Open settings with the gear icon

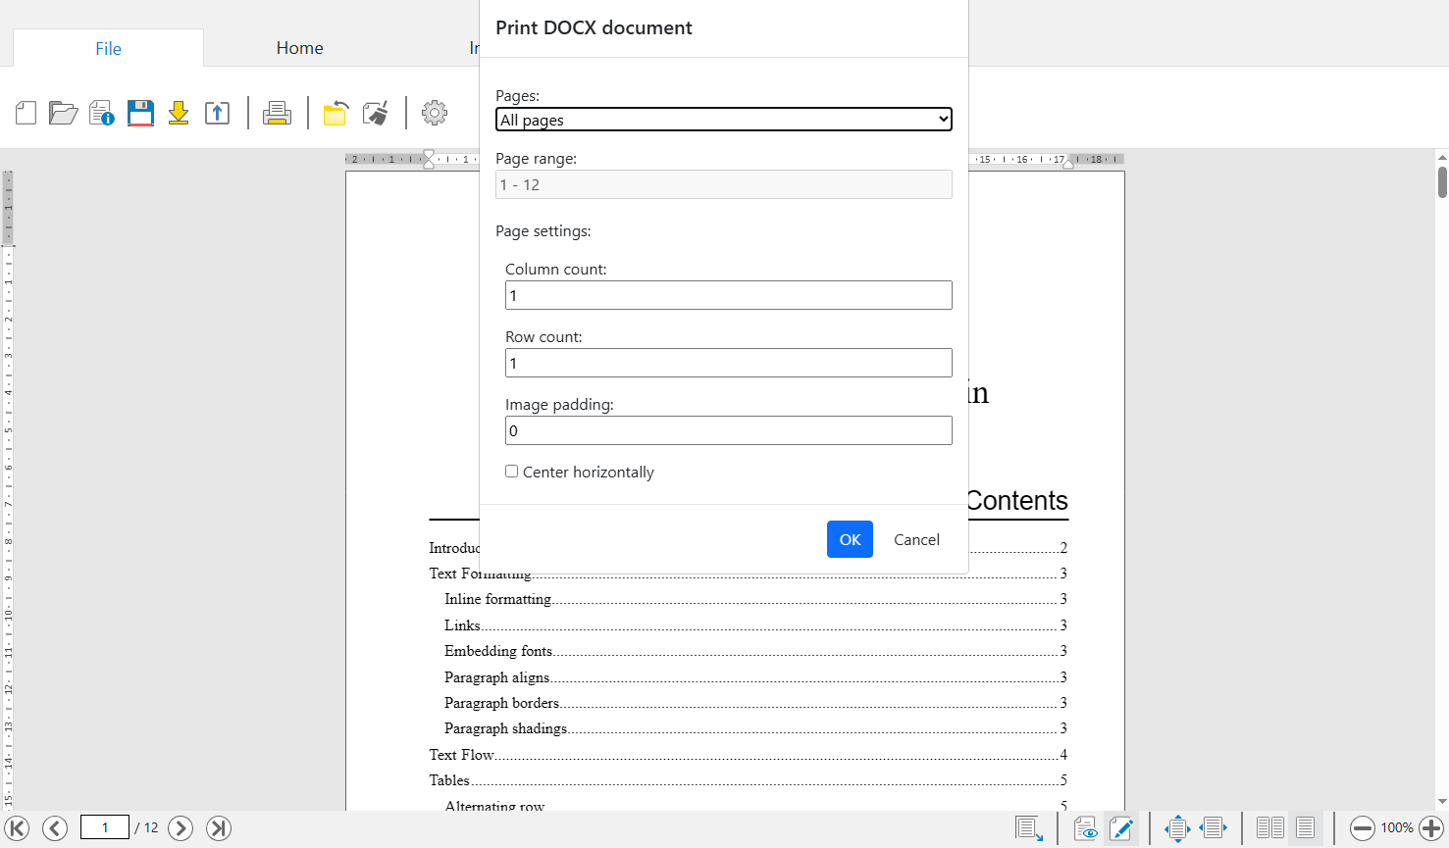coord(435,113)
